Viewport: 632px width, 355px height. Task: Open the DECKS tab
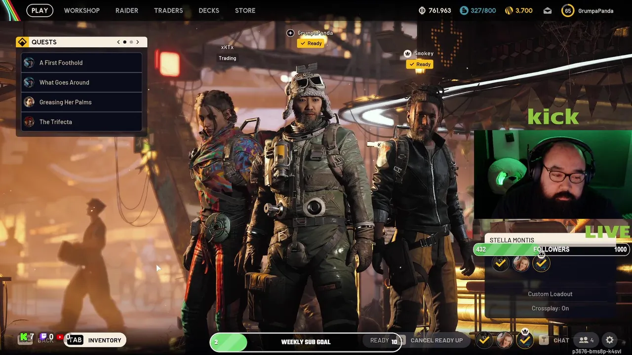click(209, 10)
